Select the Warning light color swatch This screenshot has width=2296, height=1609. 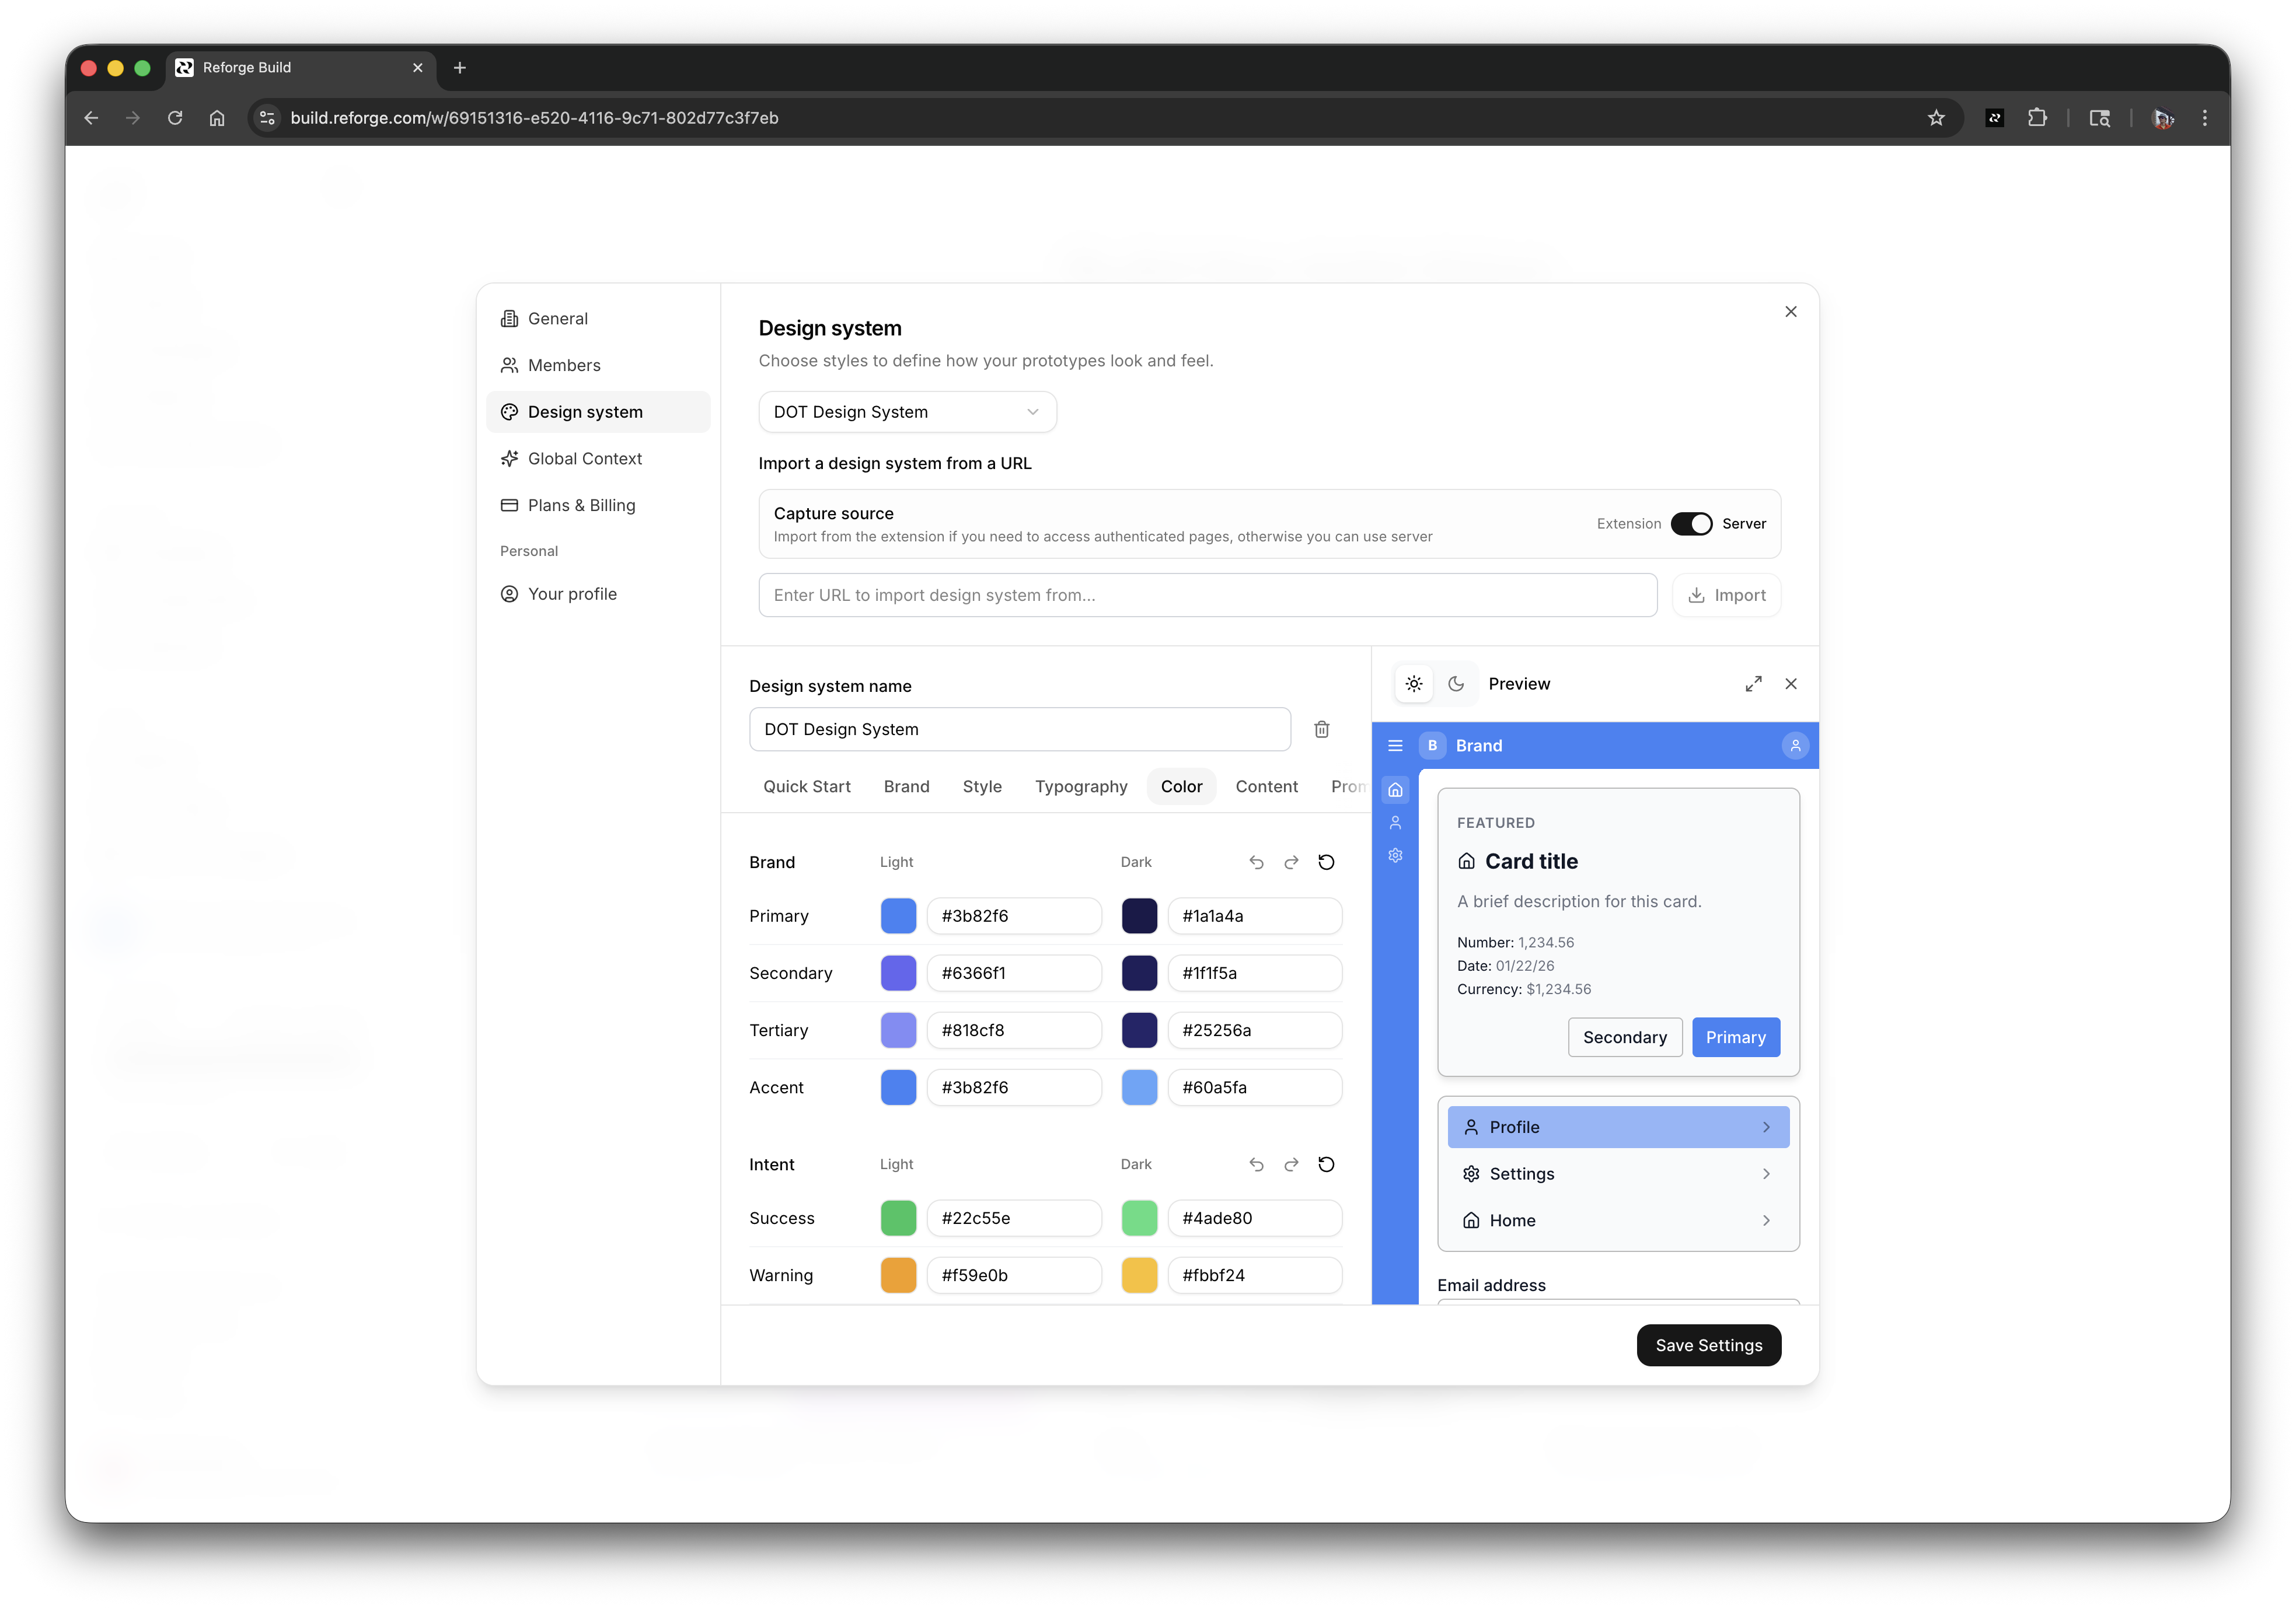pyautogui.click(x=898, y=1275)
